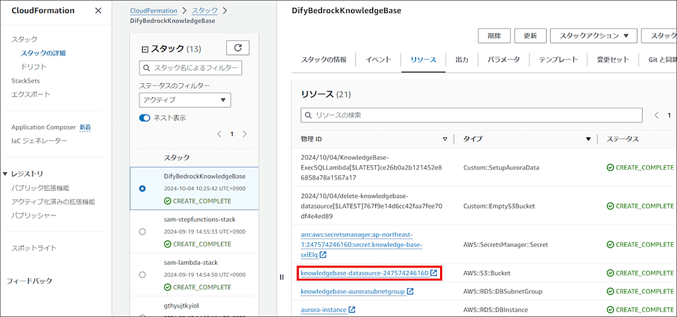This screenshot has width=677, height=317.
Task: Sort by physical ID column arrow
Action: [x=445, y=139]
